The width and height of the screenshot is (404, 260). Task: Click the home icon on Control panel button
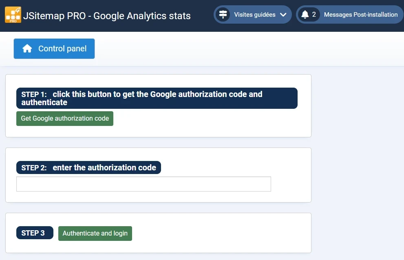(x=27, y=48)
